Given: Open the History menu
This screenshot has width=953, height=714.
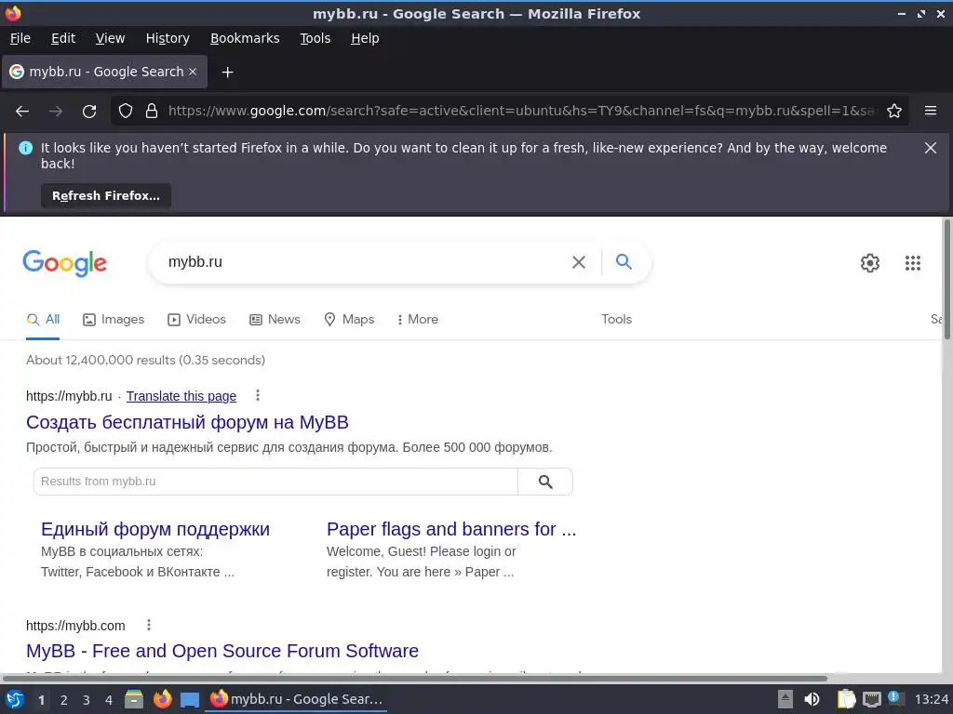Looking at the screenshot, I should (168, 38).
